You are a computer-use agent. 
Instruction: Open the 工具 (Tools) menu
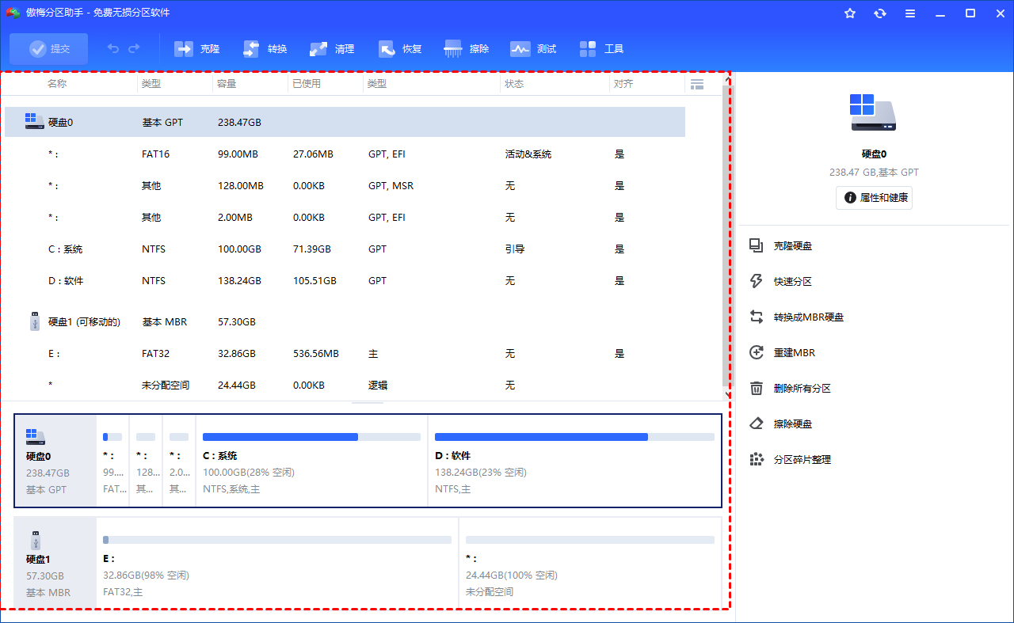(601, 49)
